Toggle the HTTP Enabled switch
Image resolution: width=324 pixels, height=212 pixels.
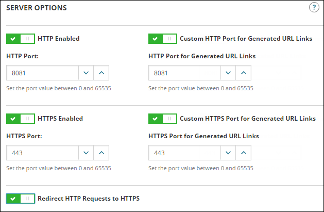(21, 39)
